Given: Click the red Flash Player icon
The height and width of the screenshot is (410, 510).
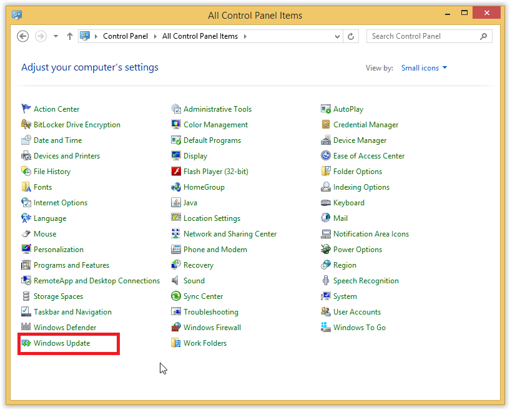Looking at the screenshot, I should point(176,171).
